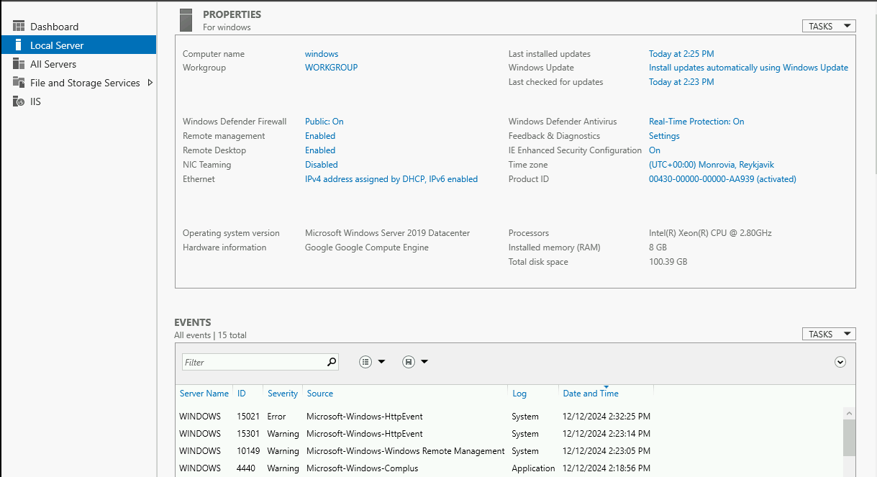Image resolution: width=877 pixels, height=477 pixels.
Task: Click 'Google Google Compute Engine' text
Action: [x=367, y=247]
